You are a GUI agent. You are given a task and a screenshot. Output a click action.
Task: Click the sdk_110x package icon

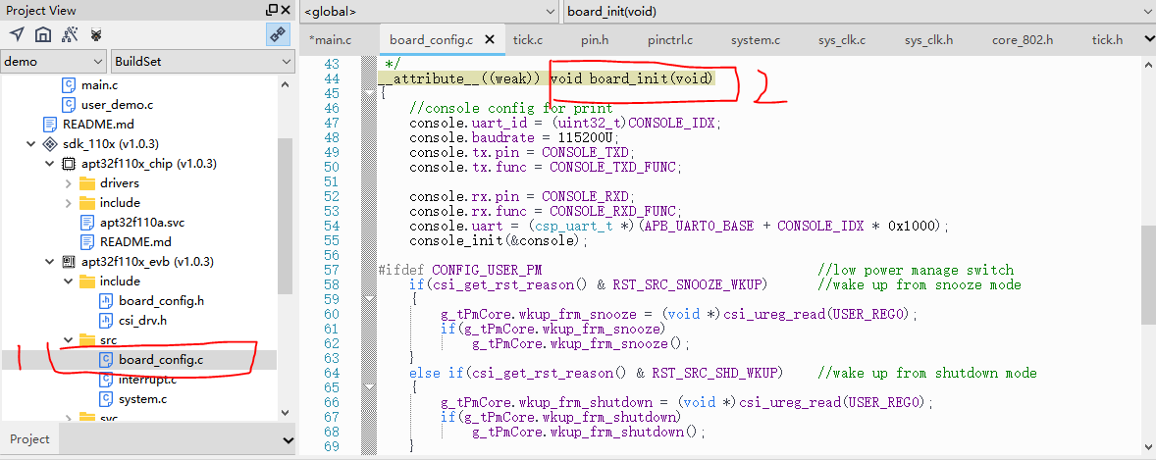click(x=50, y=144)
